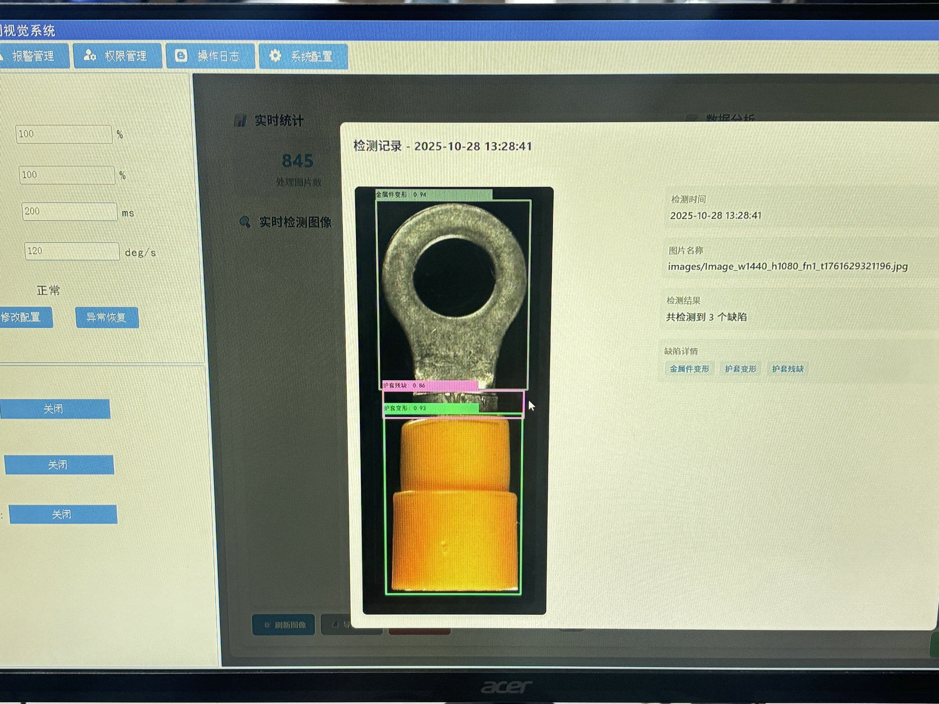Click the refresh icon in 刷新图像 button
Image resolution: width=939 pixels, height=704 pixels.
[267, 625]
